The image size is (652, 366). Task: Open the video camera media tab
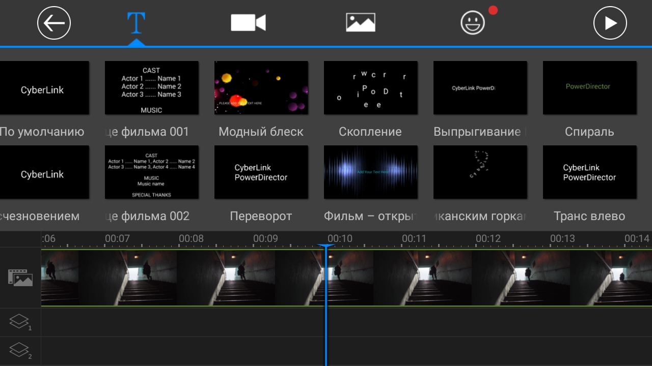coord(248,23)
